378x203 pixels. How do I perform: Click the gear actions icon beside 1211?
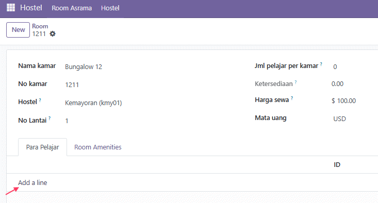pyautogui.click(x=53, y=33)
